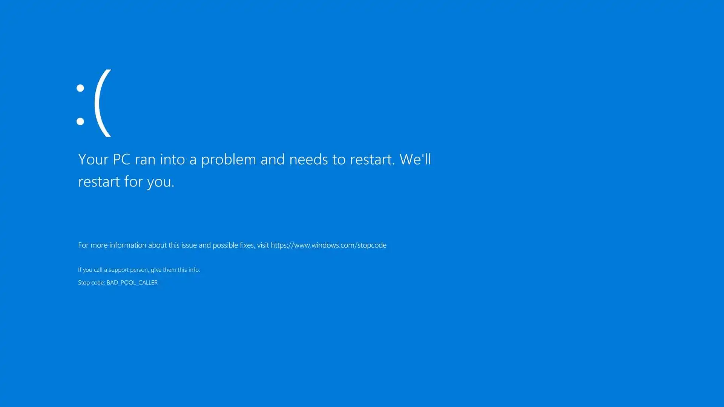Click the upper dot of the sad face

click(80, 88)
